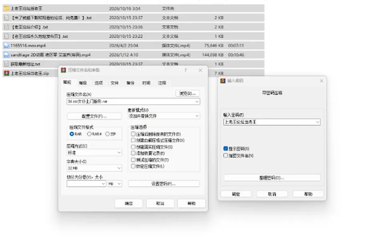Click the password input field in 输入密码 dialog
384x239 pixels.
(272, 122)
